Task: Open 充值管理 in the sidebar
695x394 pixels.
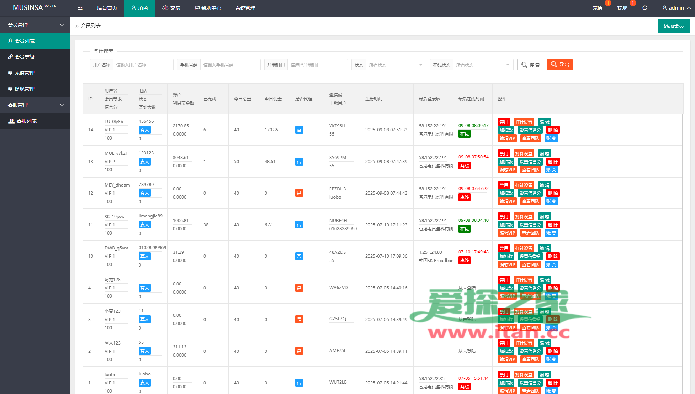Action: tap(25, 73)
